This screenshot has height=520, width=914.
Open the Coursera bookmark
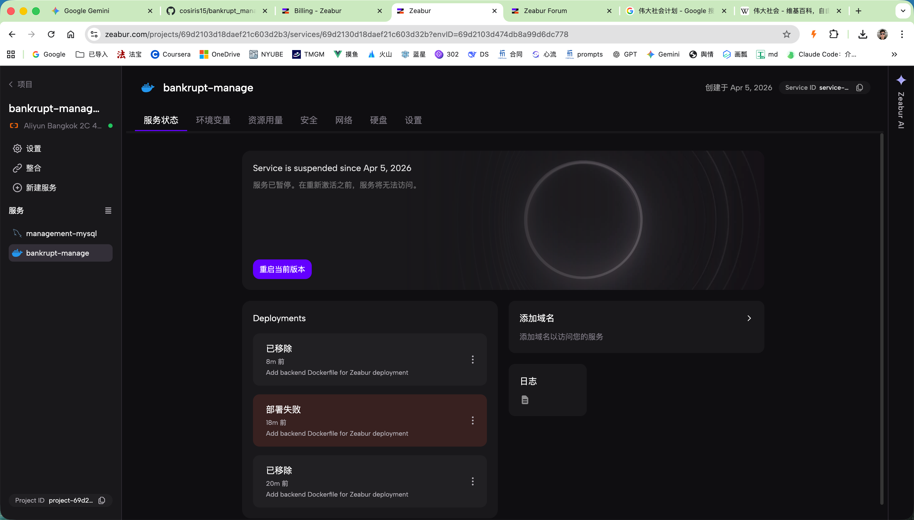coord(170,54)
